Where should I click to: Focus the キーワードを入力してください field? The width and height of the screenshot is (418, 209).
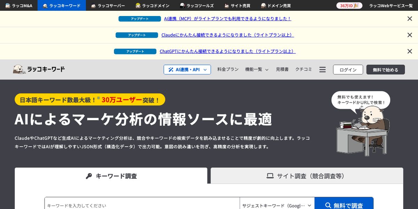pyautogui.click(x=142, y=205)
